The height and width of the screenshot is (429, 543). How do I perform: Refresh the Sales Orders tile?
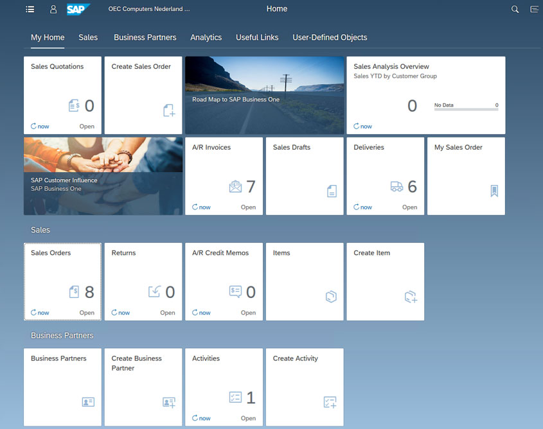tap(40, 313)
